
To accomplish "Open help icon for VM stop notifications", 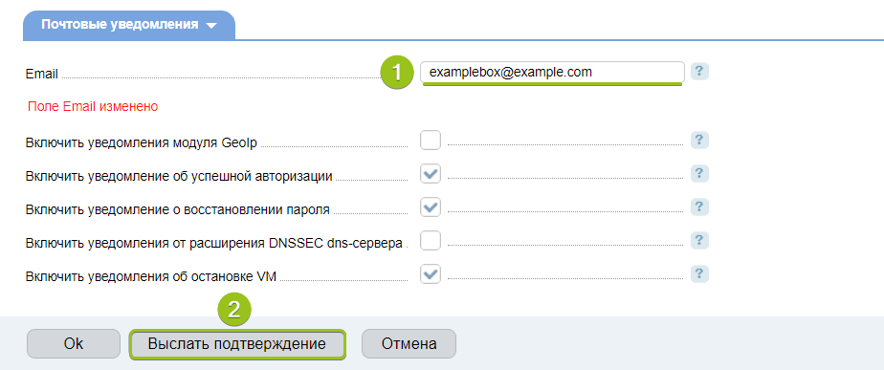I will pos(699,273).
